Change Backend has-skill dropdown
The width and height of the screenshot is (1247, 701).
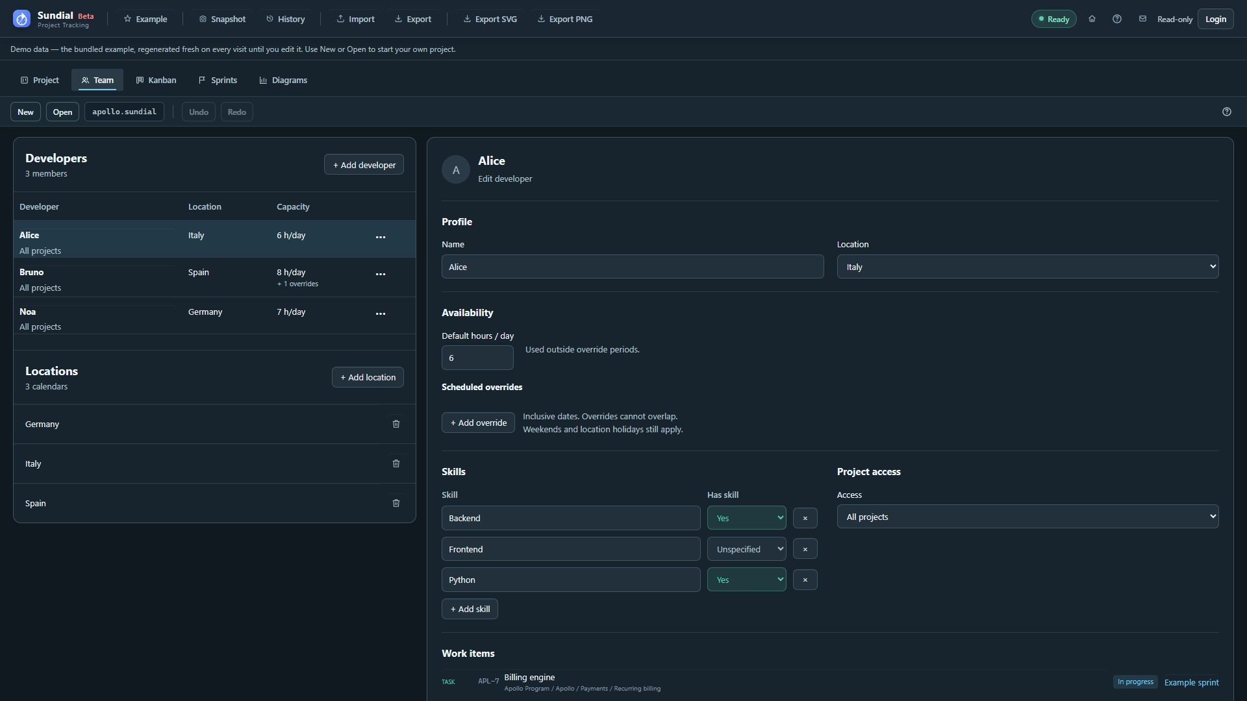[x=746, y=518]
